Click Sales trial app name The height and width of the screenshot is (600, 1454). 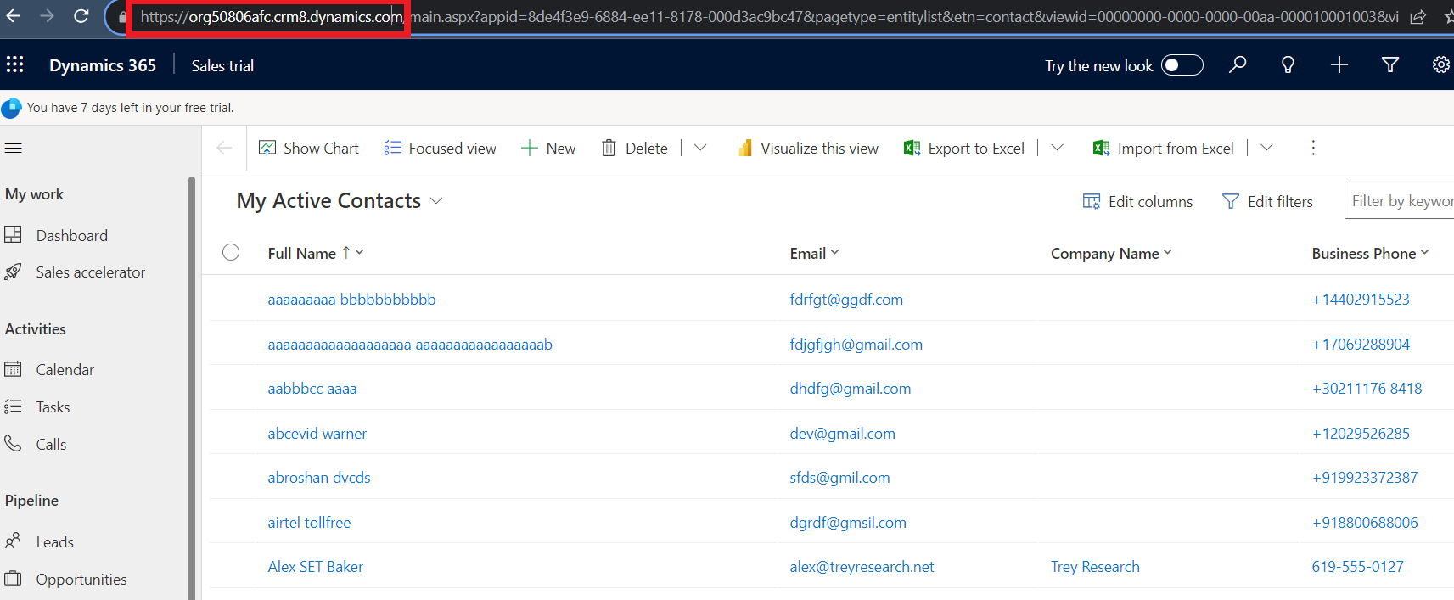point(222,65)
